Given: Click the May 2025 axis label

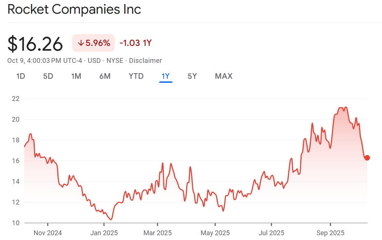Looking at the screenshot, I should 215,233.
